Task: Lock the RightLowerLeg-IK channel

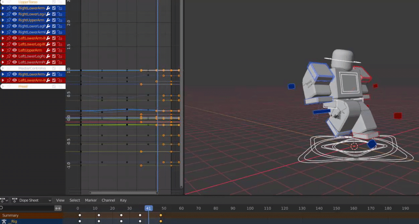Action: click(60, 14)
